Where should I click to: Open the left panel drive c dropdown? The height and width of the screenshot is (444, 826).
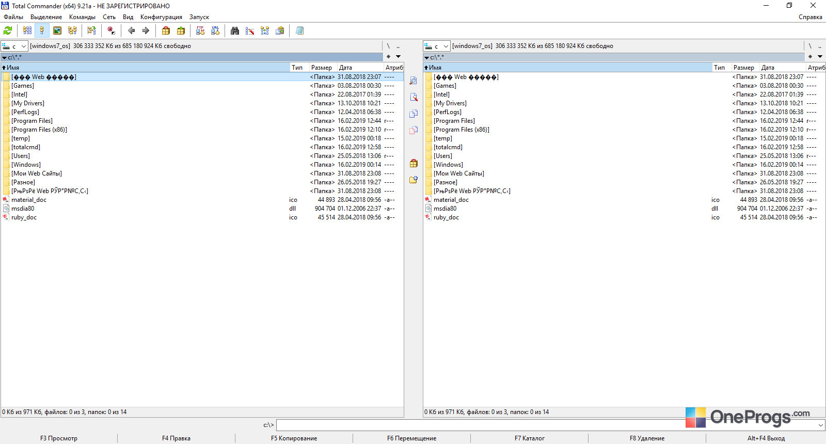[14, 46]
